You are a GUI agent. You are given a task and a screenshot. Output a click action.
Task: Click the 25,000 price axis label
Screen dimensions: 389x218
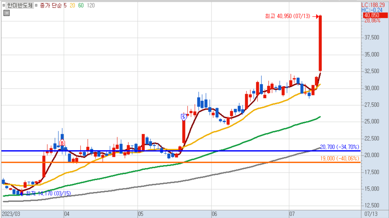372,122
